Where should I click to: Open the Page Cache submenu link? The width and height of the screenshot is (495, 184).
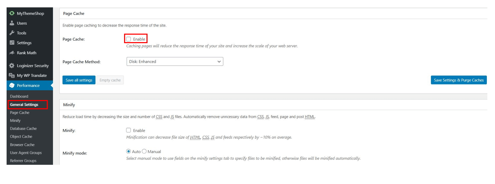pyautogui.click(x=20, y=113)
